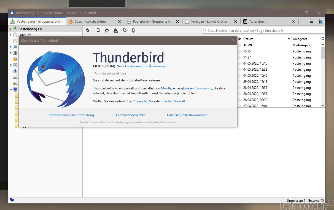Filter tagged messages with tag icon
334x210 pixels.
pos(125,30)
